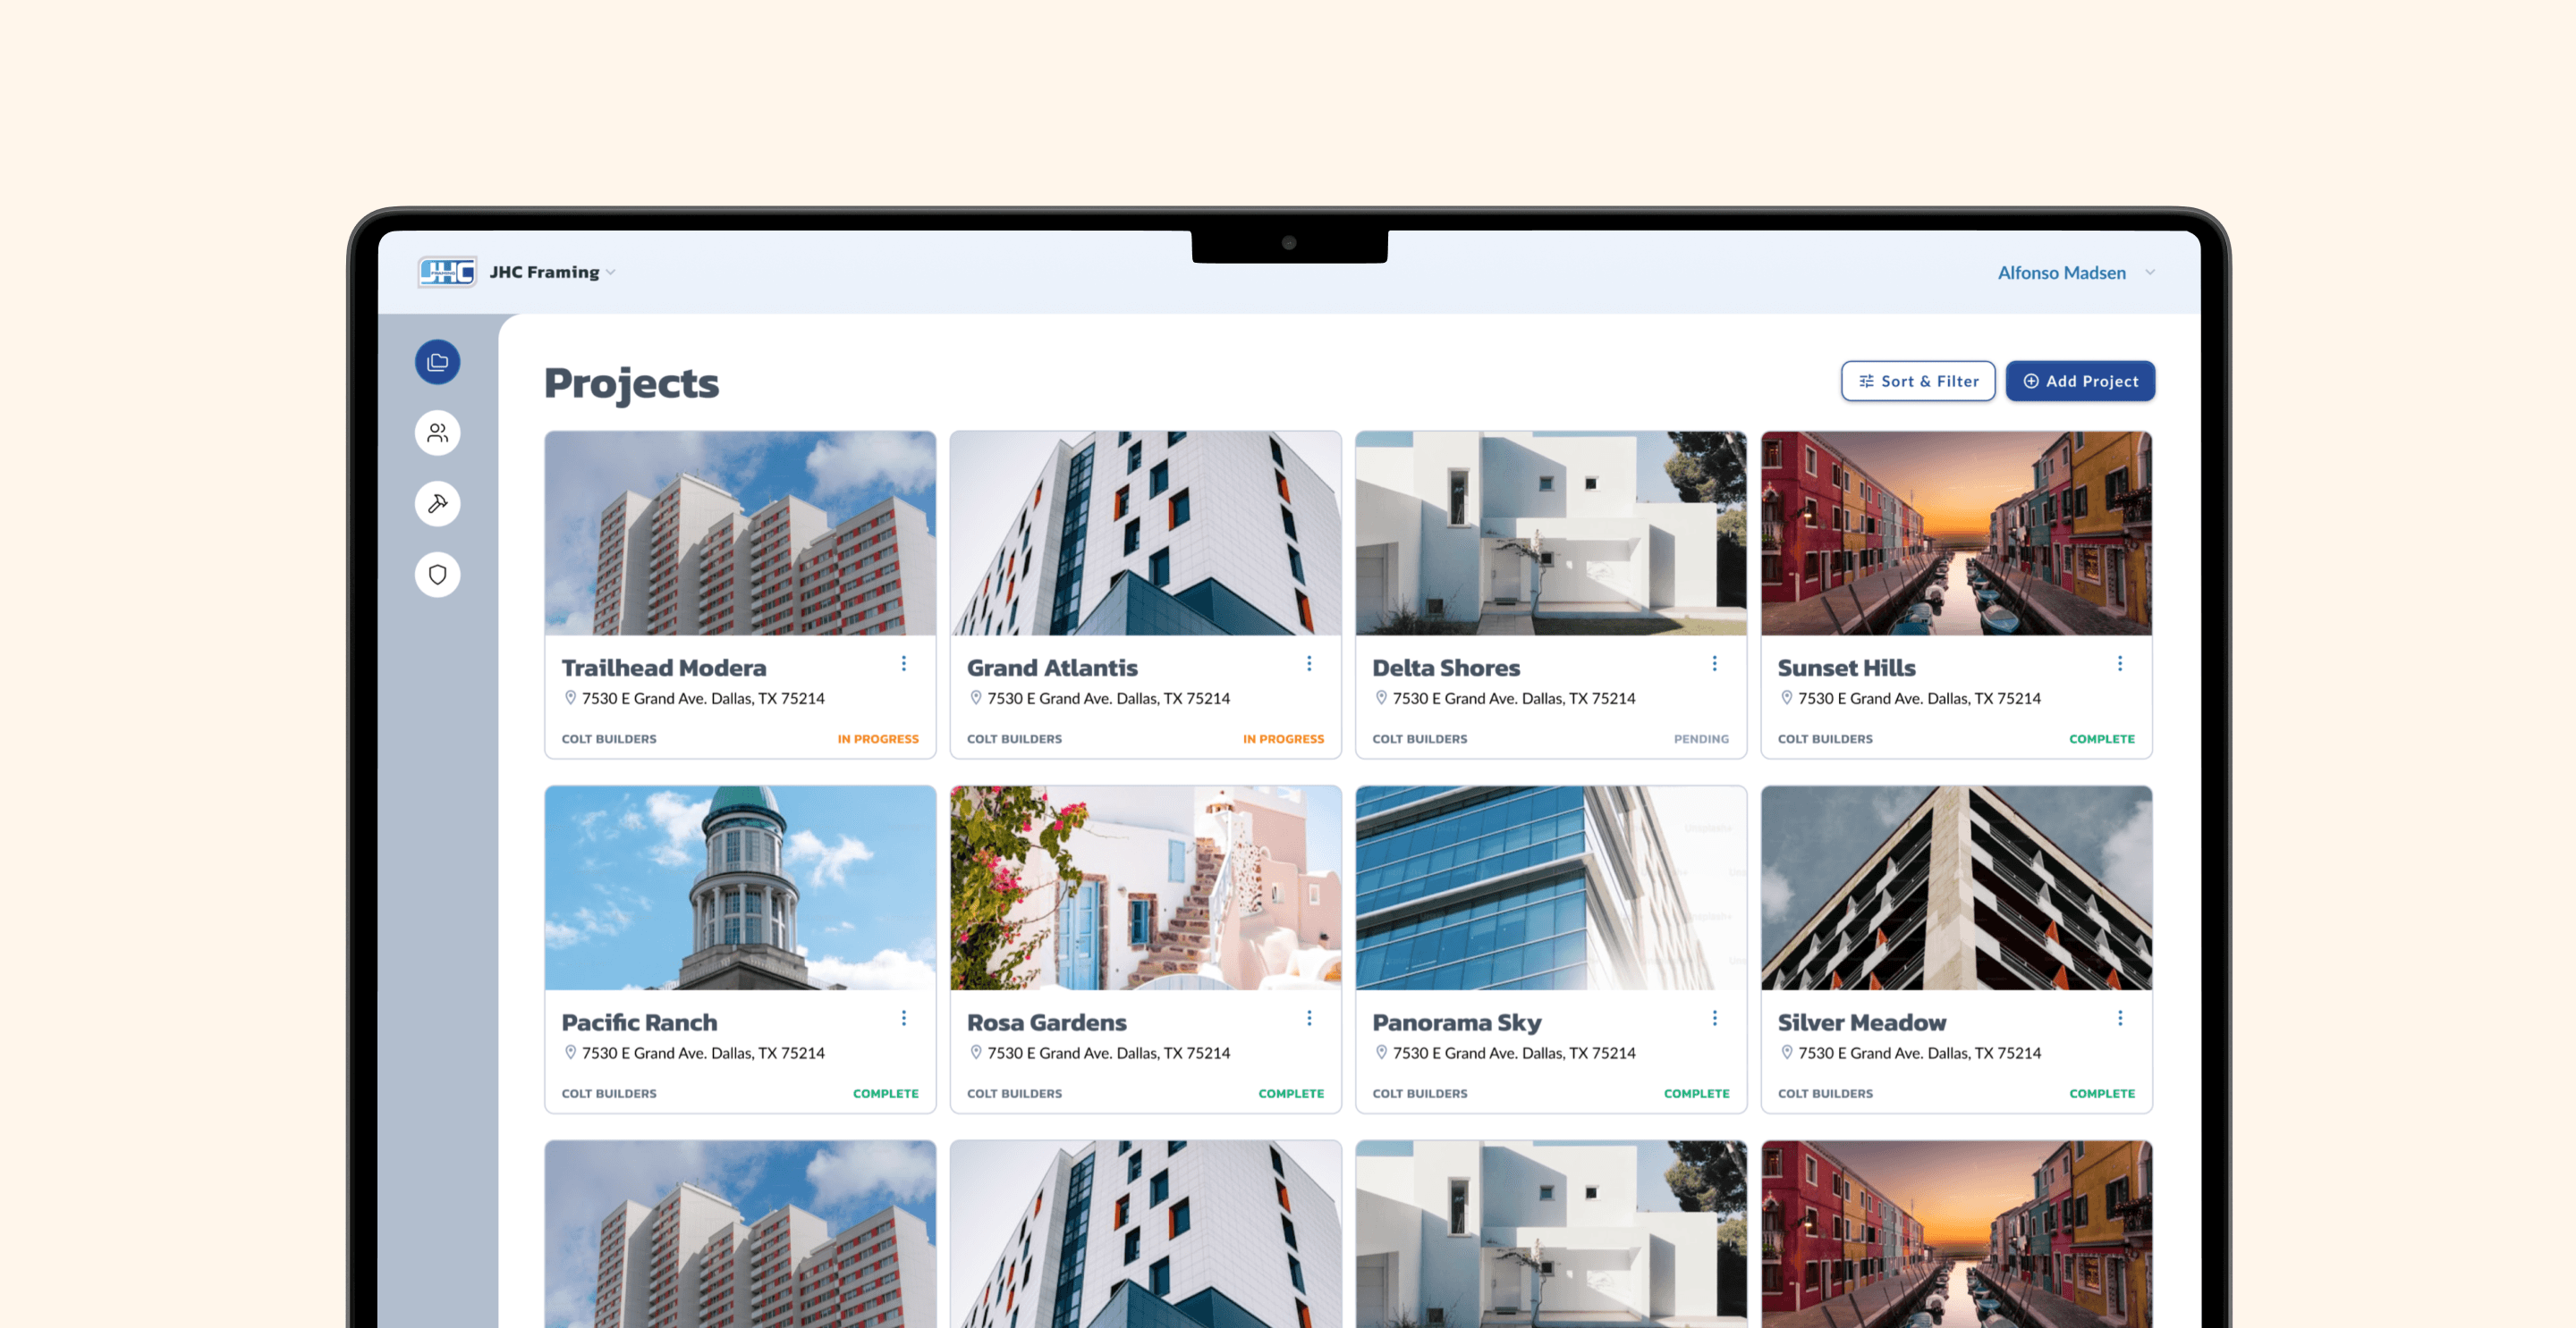This screenshot has width=2576, height=1328.
Task: Expand the Alfonso Madsen user chevron
Action: click(2150, 273)
